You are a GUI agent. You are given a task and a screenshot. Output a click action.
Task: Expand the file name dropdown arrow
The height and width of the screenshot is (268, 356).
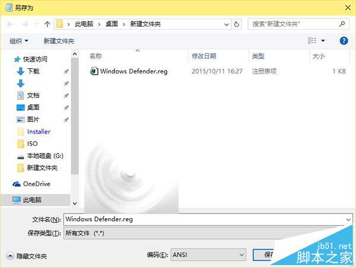[x=348, y=219]
